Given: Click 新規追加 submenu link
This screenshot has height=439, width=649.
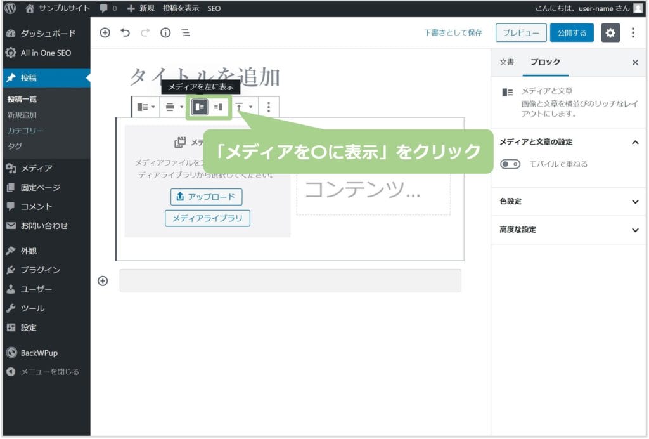Looking at the screenshot, I should 22,115.
